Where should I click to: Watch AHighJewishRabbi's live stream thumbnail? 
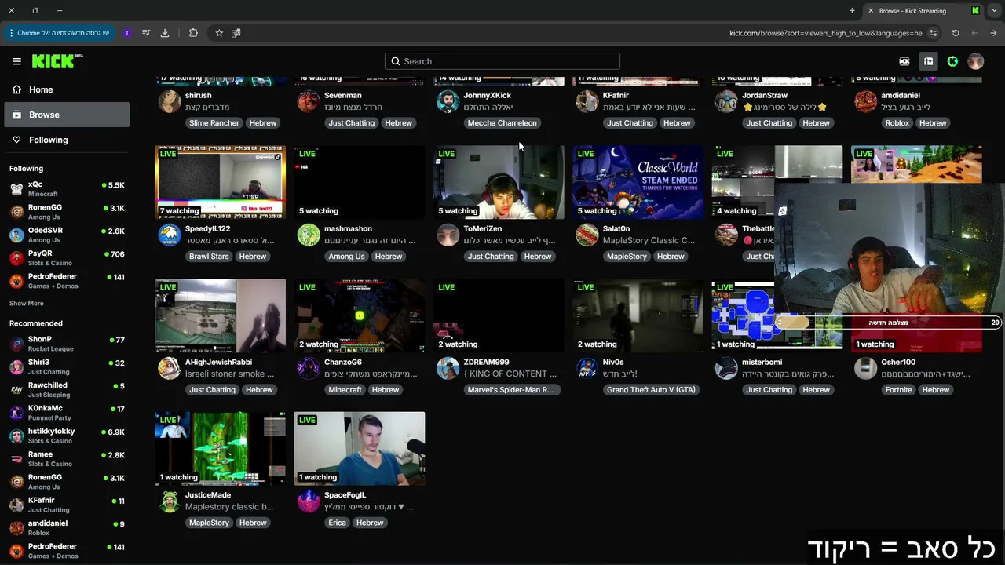[221, 316]
